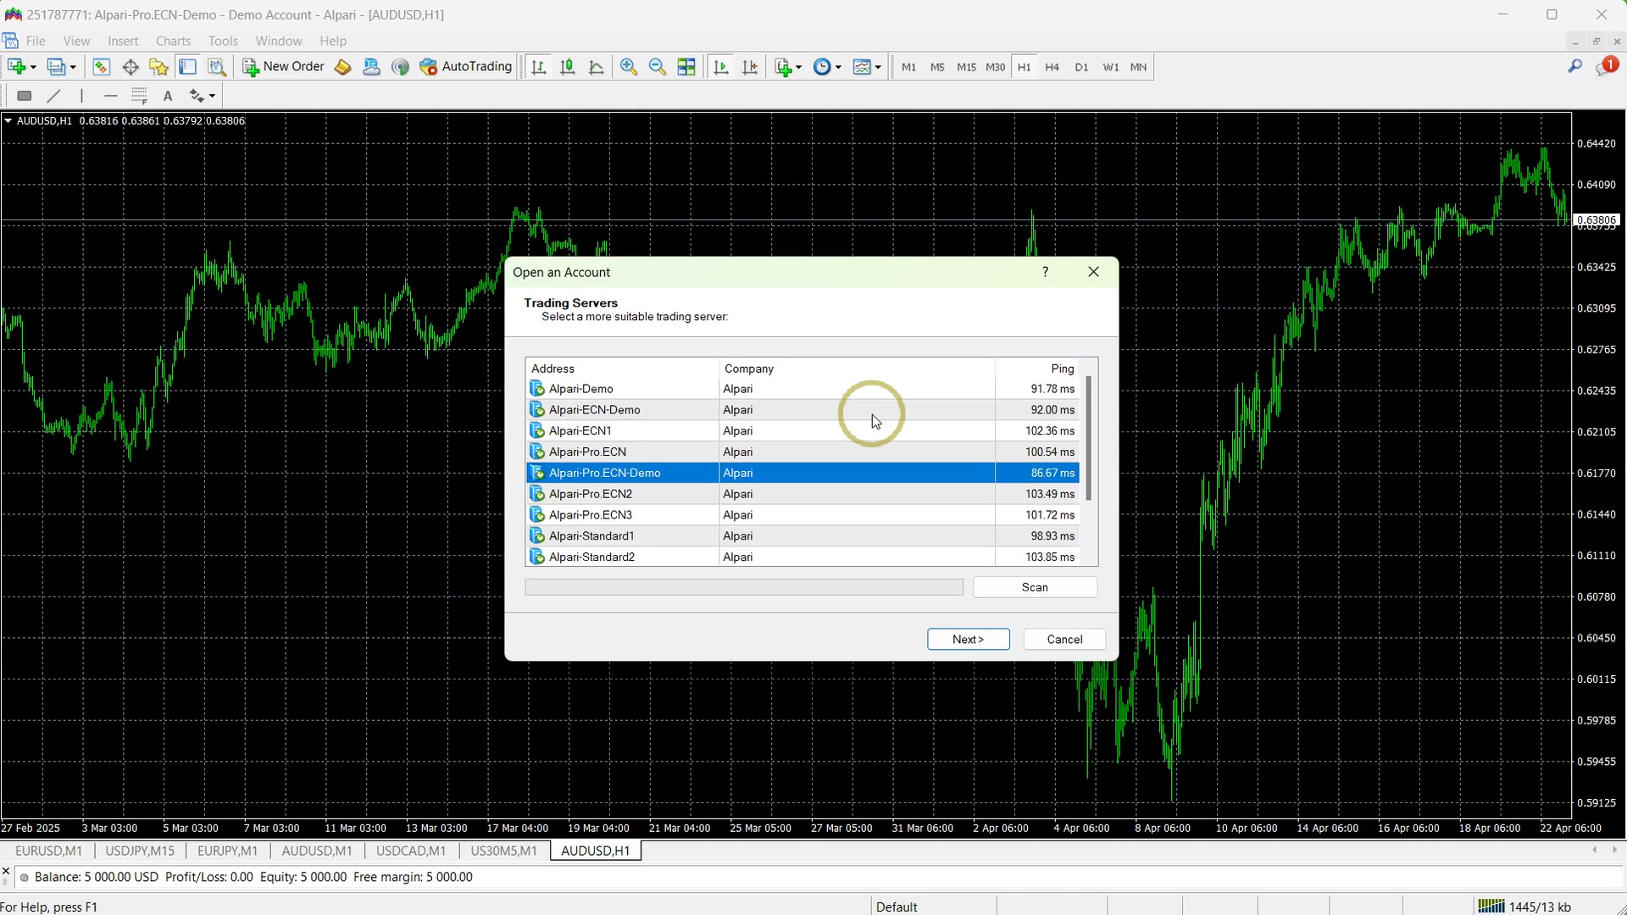
Task: Select the M1 timeframe button
Action: (x=908, y=67)
